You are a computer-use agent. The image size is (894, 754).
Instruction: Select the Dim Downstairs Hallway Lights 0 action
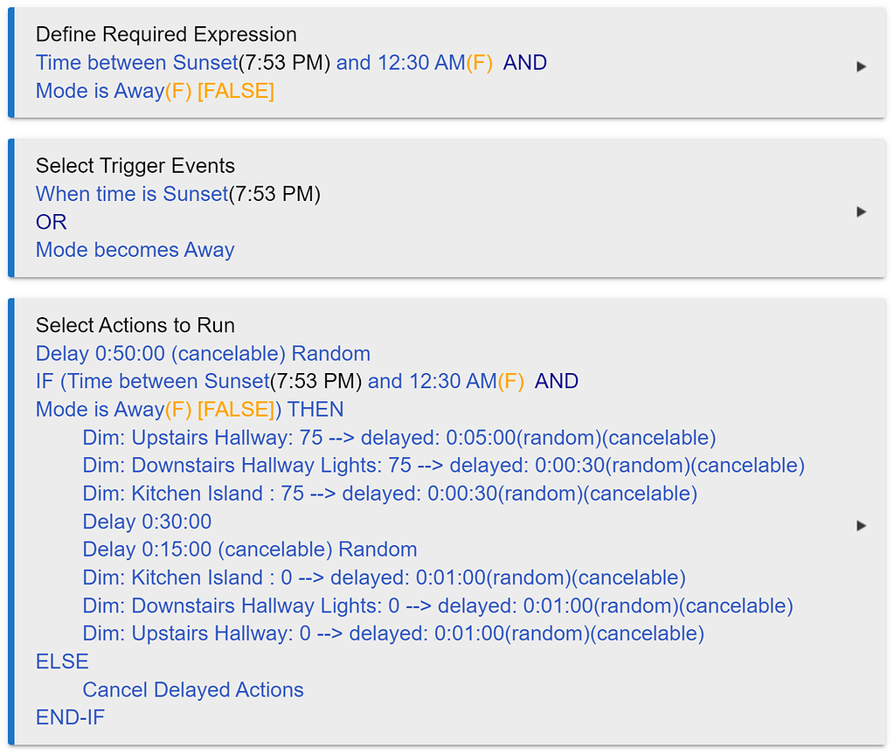click(437, 605)
